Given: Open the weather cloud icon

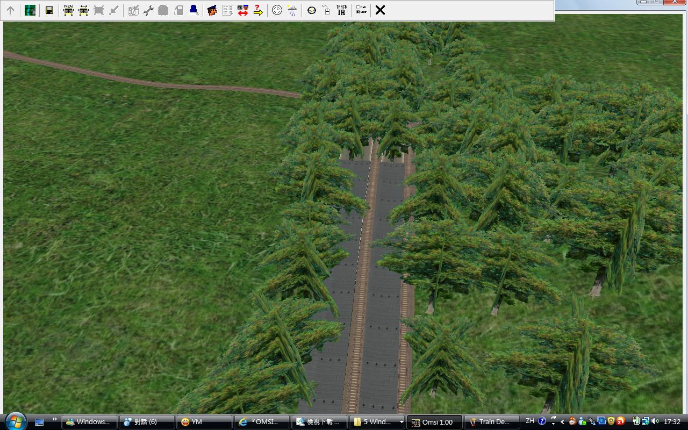Looking at the screenshot, I should pyautogui.click(x=292, y=10).
